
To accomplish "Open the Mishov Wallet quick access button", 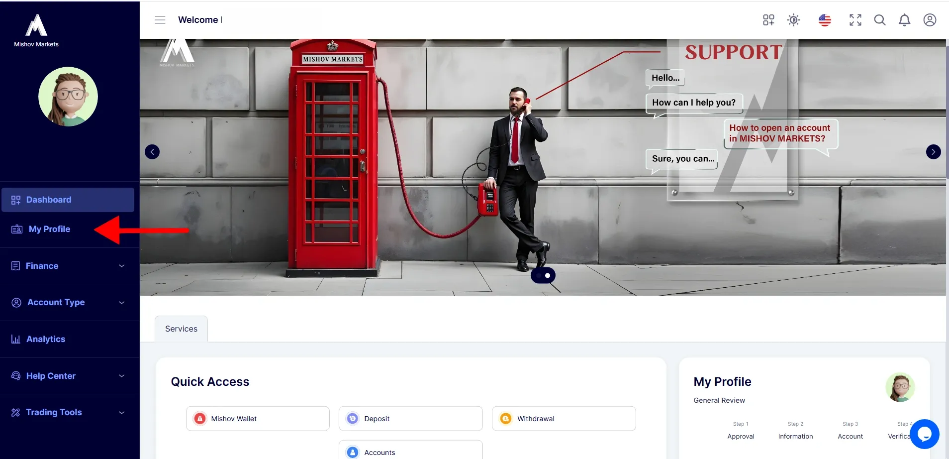I will [x=258, y=419].
